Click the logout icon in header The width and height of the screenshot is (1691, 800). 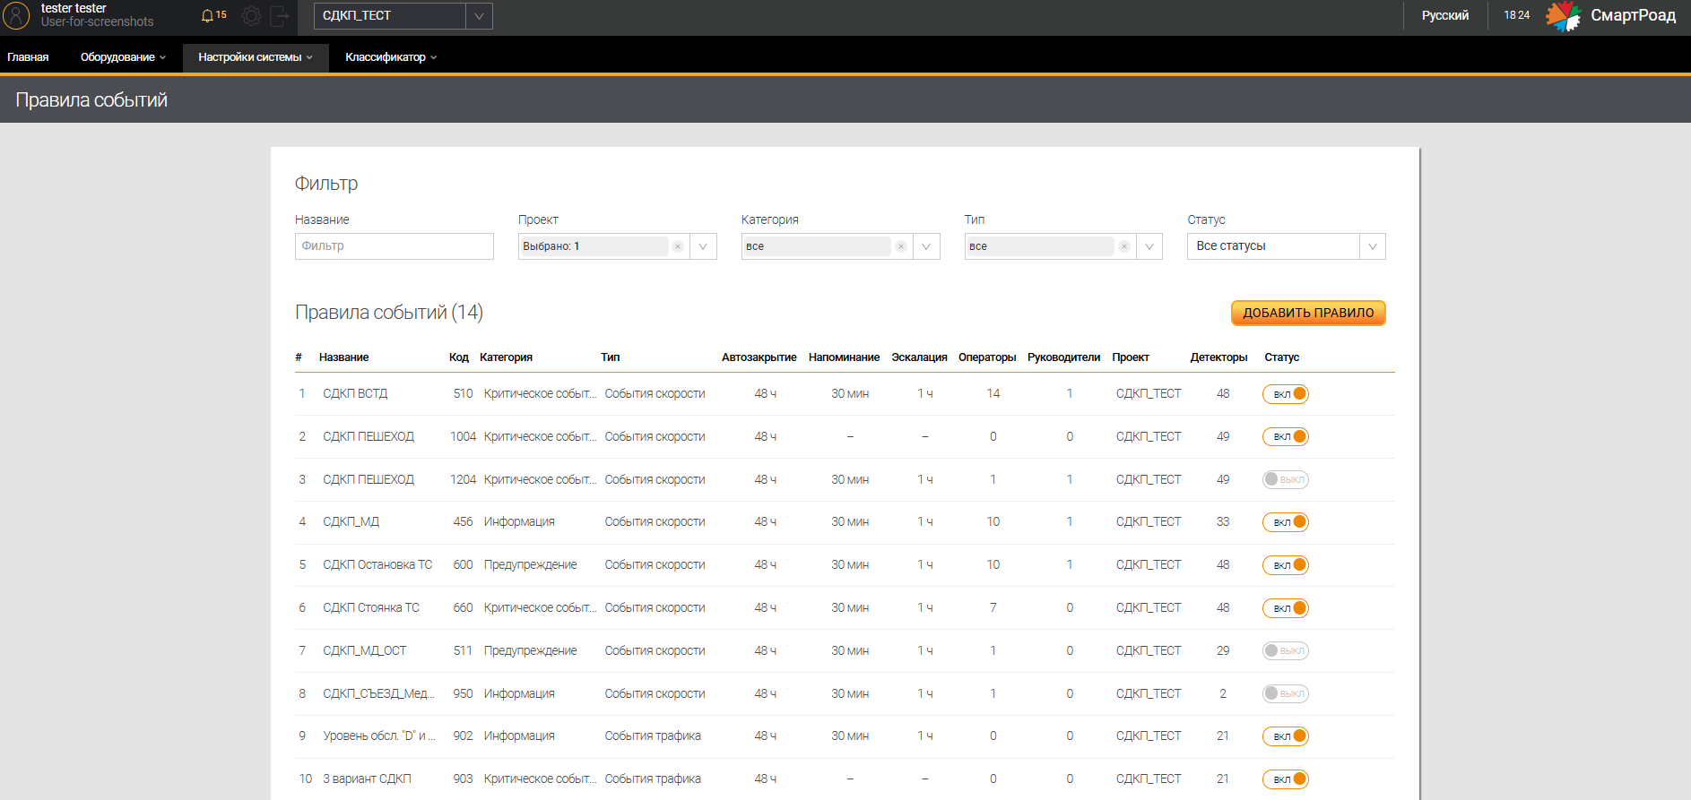[x=280, y=15]
